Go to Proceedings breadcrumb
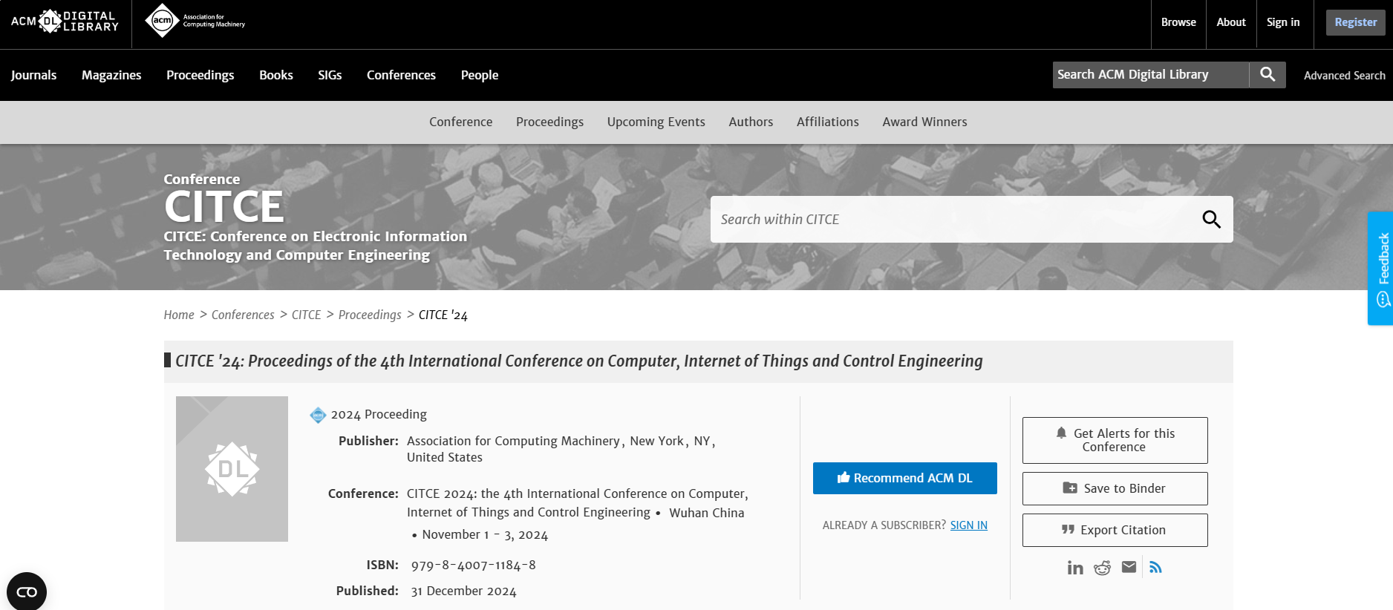The height and width of the screenshot is (610, 1393). 370,315
